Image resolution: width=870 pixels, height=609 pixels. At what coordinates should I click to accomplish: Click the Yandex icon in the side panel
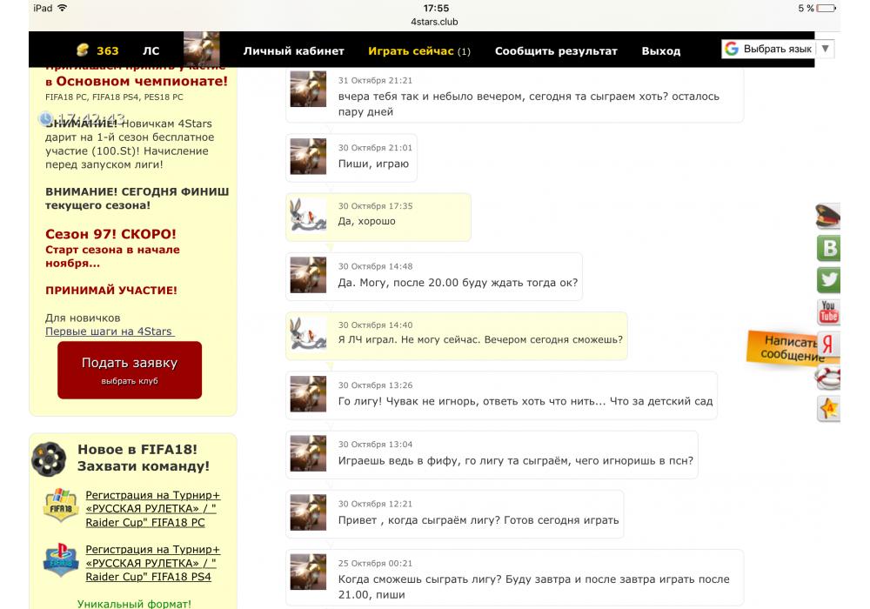coord(829,344)
